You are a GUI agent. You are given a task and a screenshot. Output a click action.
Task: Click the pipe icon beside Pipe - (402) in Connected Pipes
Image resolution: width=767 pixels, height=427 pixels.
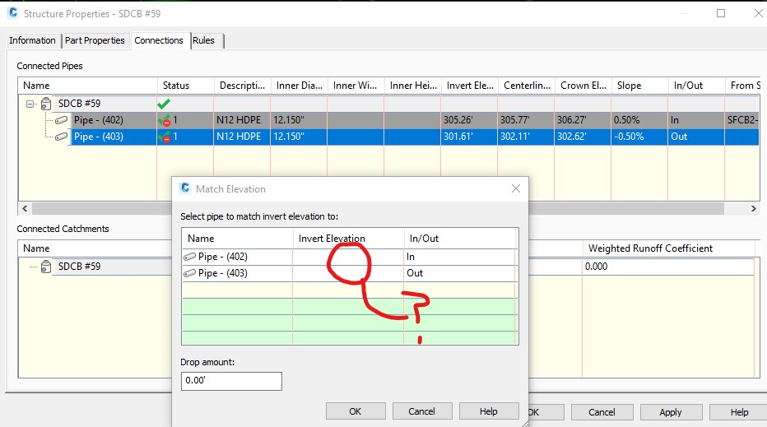[x=61, y=120]
